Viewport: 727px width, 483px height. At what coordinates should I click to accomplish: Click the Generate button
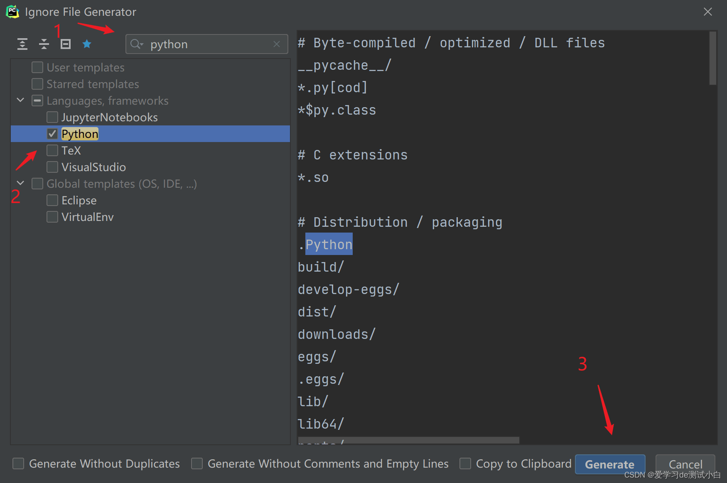pyautogui.click(x=610, y=464)
